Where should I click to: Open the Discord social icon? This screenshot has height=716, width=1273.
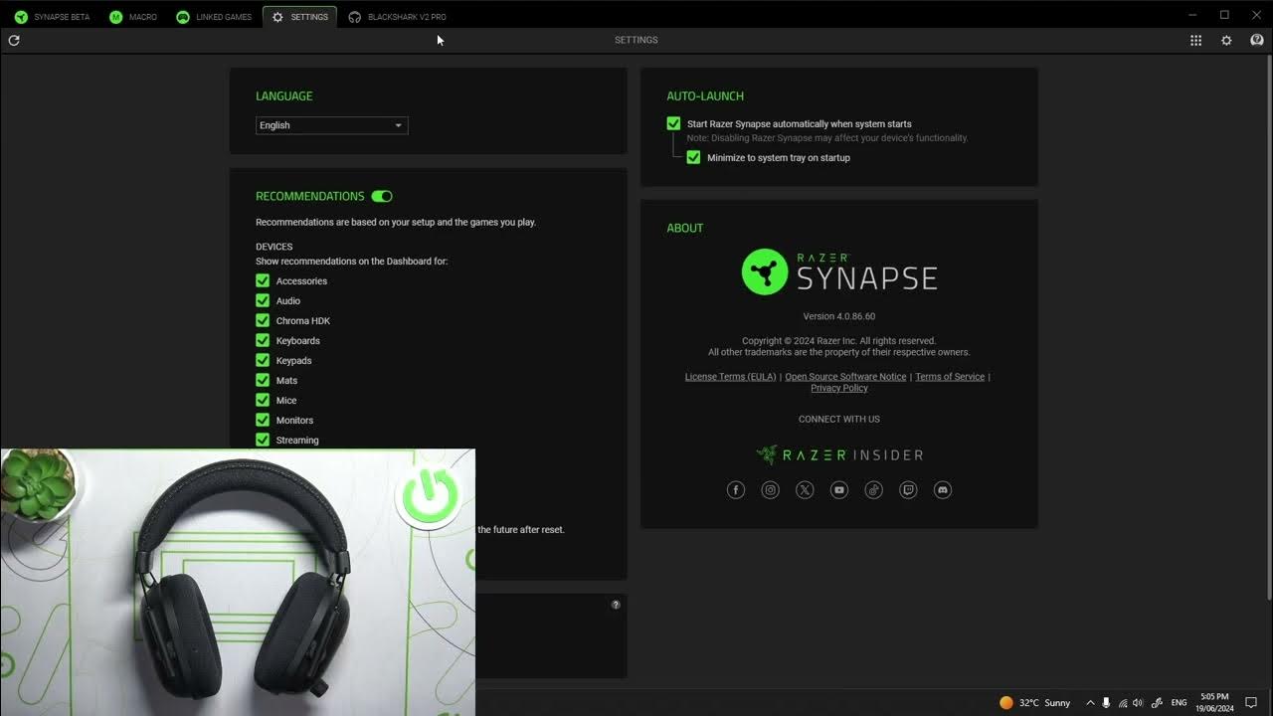[x=943, y=489]
